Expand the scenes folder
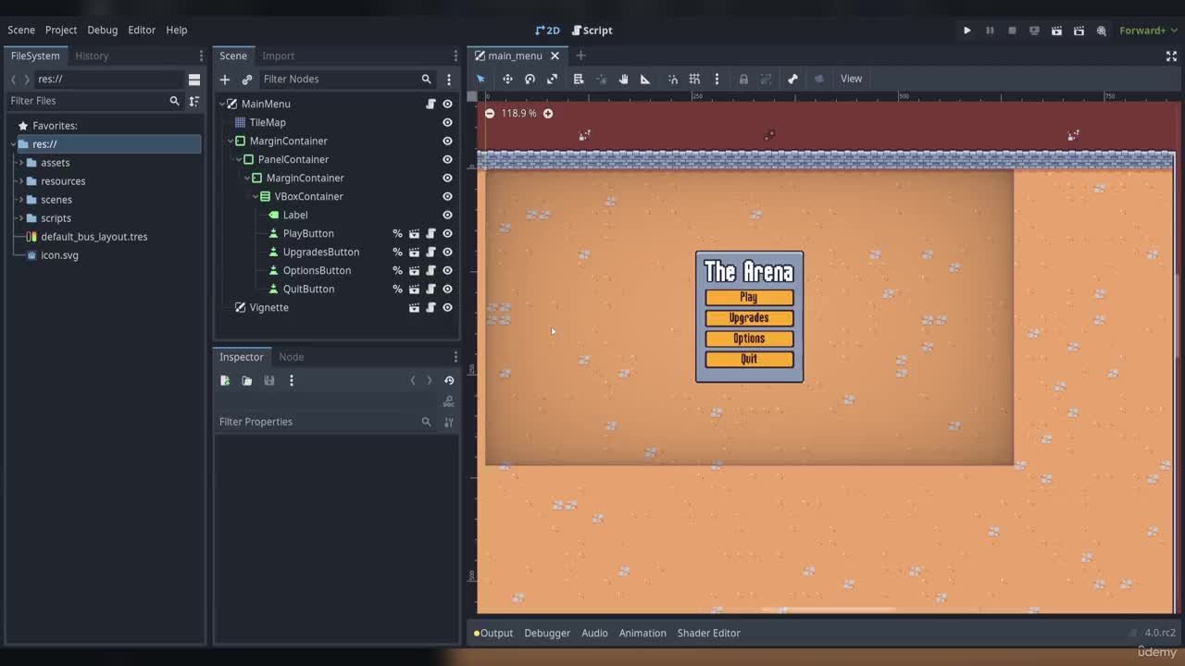The height and width of the screenshot is (666, 1185). click(x=20, y=200)
